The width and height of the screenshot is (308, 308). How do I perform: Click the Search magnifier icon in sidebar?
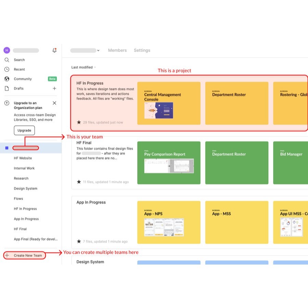[7, 60]
